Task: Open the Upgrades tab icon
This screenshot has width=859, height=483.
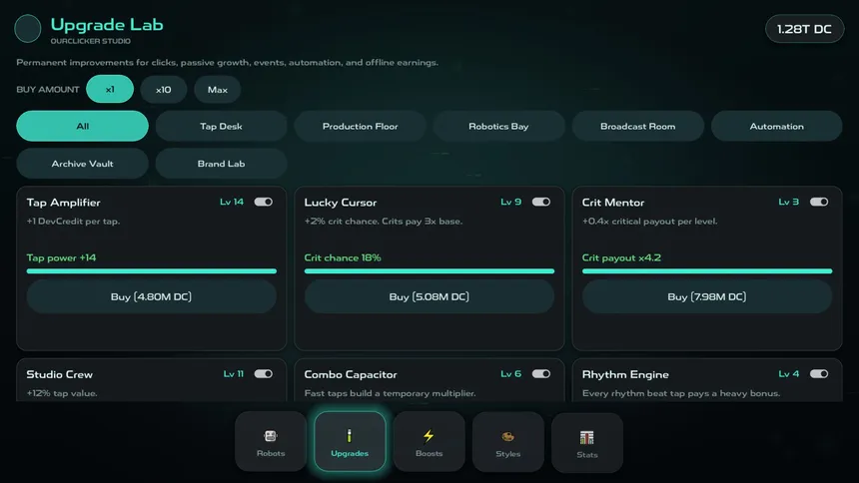Action: [350, 436]
